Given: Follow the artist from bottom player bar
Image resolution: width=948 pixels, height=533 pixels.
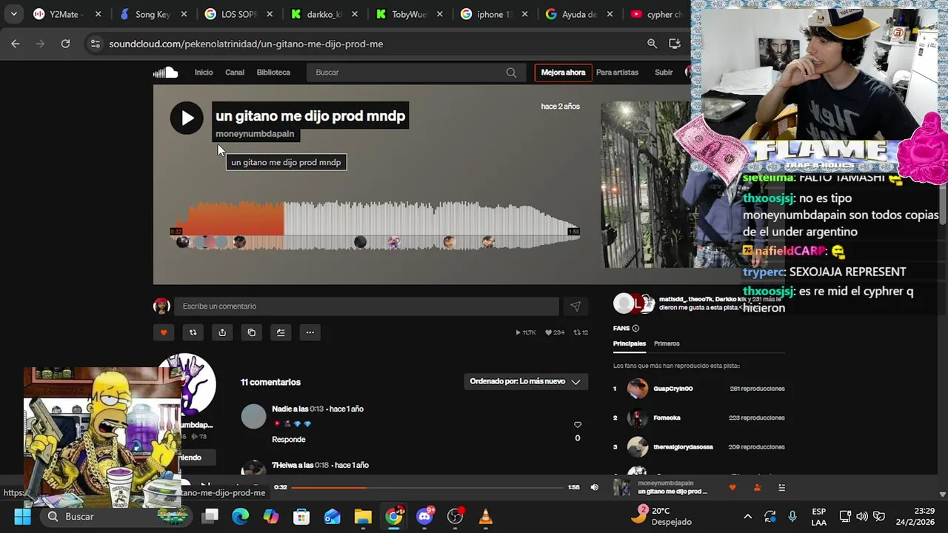Looking at the screenshot, I should [757, 487].
